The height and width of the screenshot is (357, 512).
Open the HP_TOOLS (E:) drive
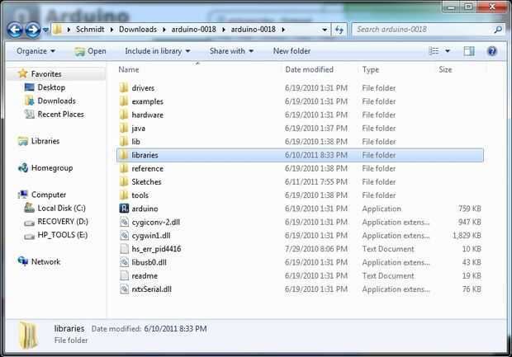63,235
